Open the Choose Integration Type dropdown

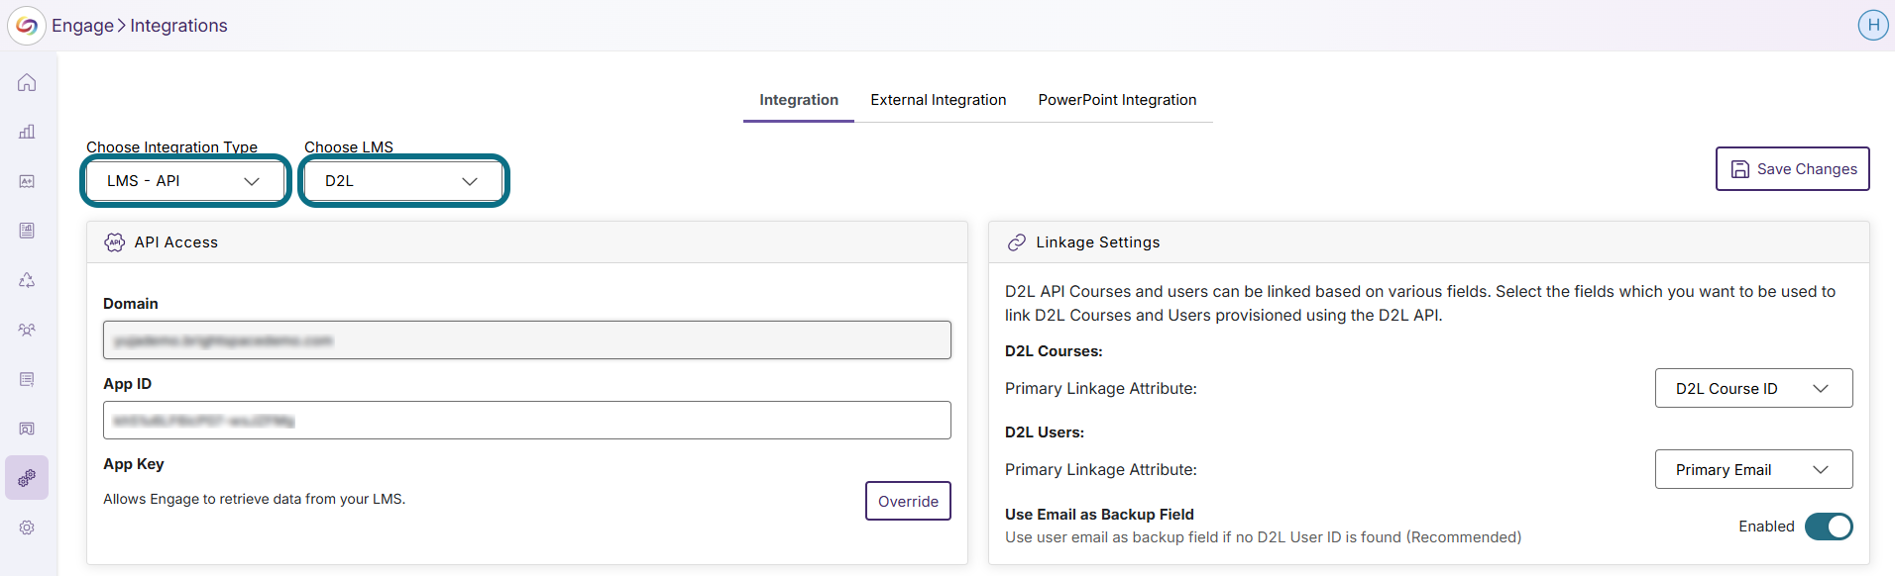(x=185, y=181)
